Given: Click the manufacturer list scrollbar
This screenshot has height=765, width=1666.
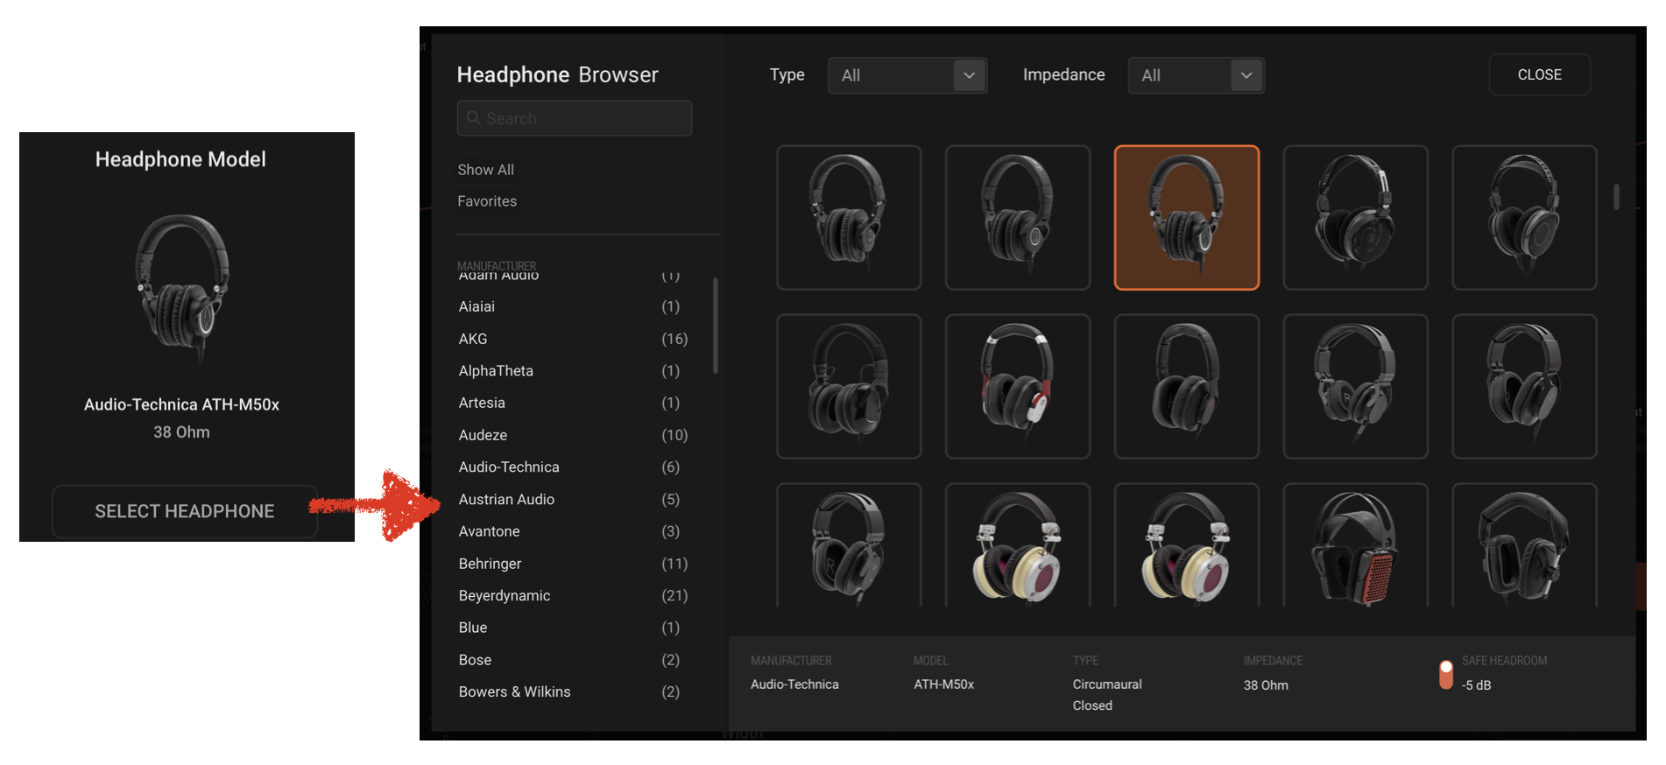Looking at the screenshot, I should (716, 326).
